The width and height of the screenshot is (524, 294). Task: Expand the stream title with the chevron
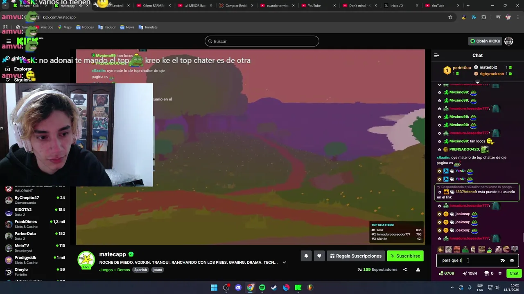[284, 263]
